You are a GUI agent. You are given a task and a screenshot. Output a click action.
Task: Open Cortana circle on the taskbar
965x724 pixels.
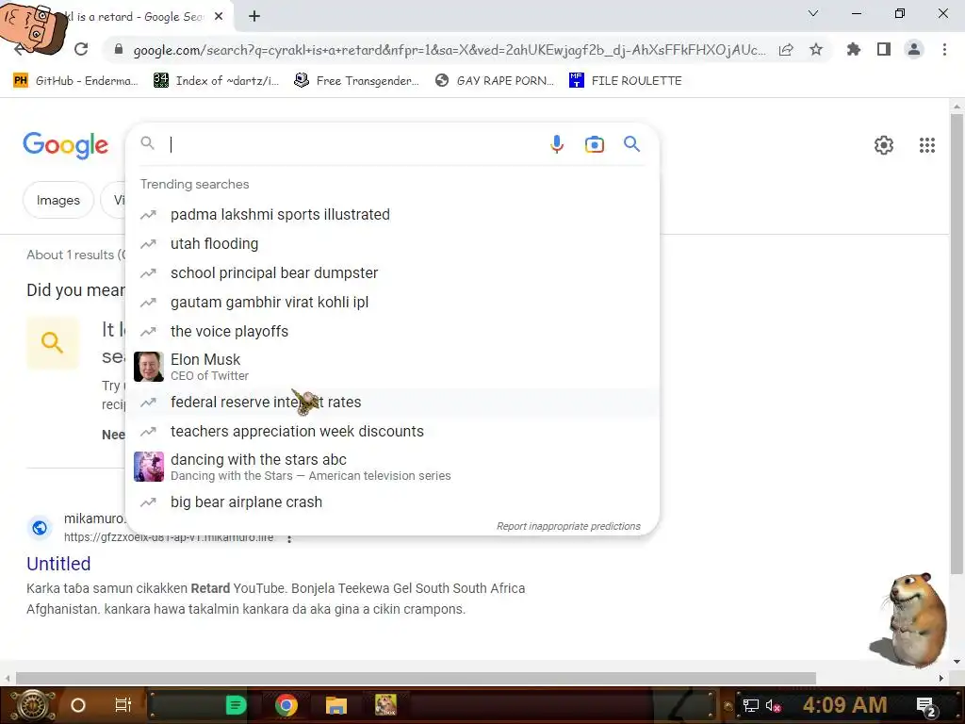[78, 705]
